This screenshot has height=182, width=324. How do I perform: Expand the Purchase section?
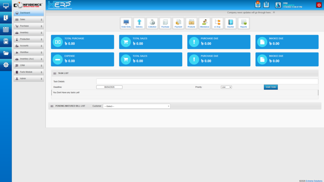pyautogui.click(x=28, y=26)
